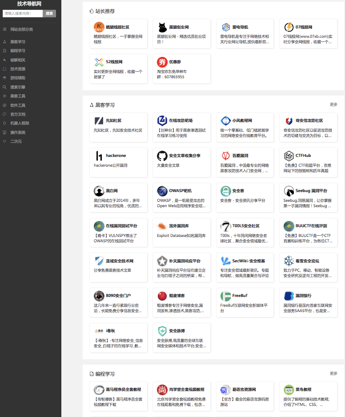Click 'Exploit Database知名漏洞库' description text

[181, 236]
